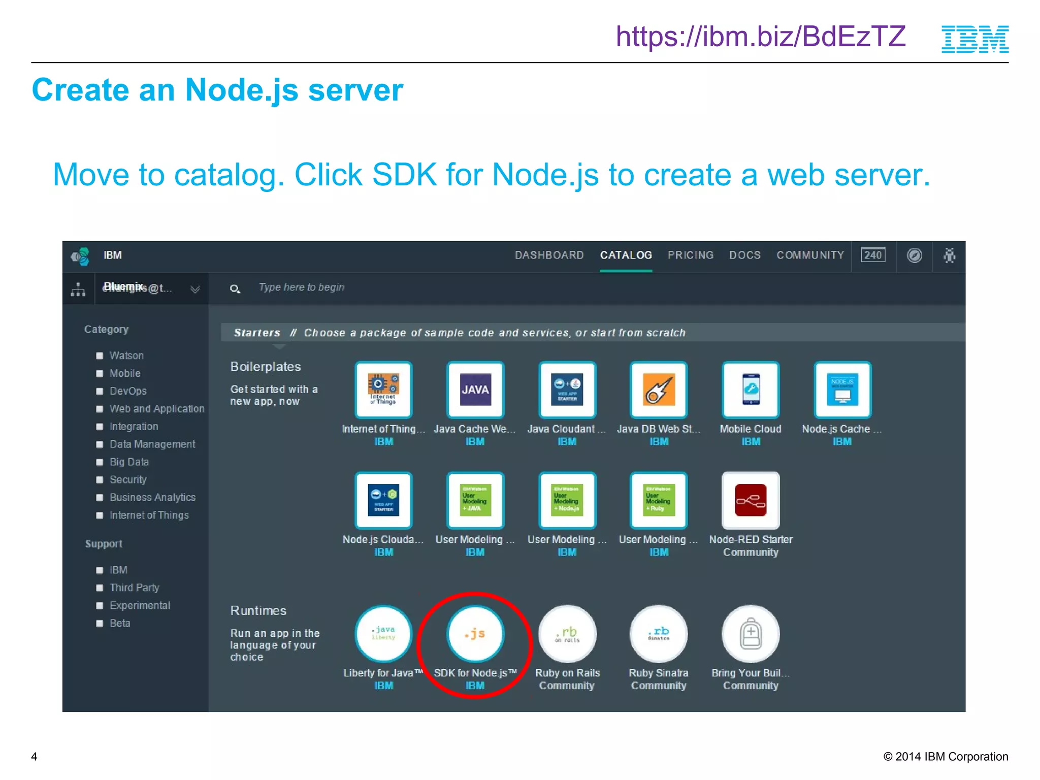Click the Support sidebar heading
Screen dimensions: 1040x780
coord(104,544)
